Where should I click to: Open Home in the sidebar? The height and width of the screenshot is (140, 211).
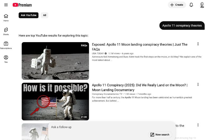click(x=6, y=18)
